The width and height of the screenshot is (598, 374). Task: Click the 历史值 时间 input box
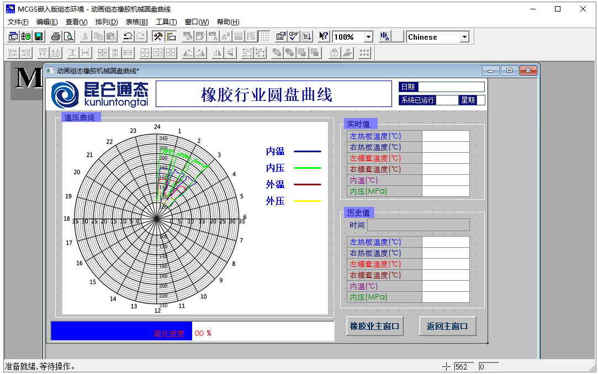(419, 225)
